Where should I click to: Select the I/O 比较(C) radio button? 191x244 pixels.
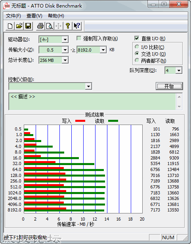(x=137, y=47)
